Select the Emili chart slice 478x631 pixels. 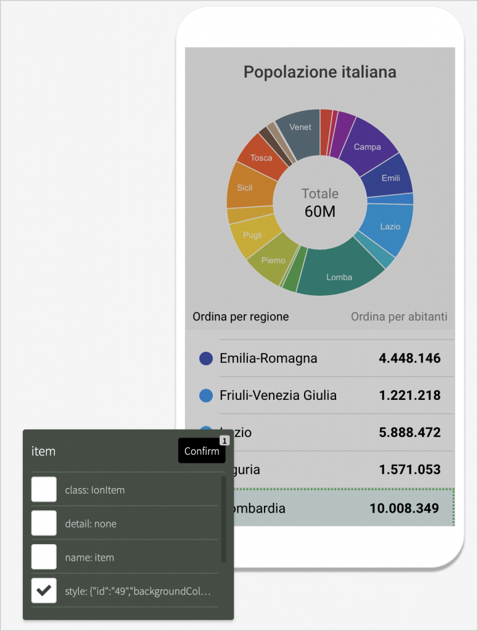[x=390, y=176]
